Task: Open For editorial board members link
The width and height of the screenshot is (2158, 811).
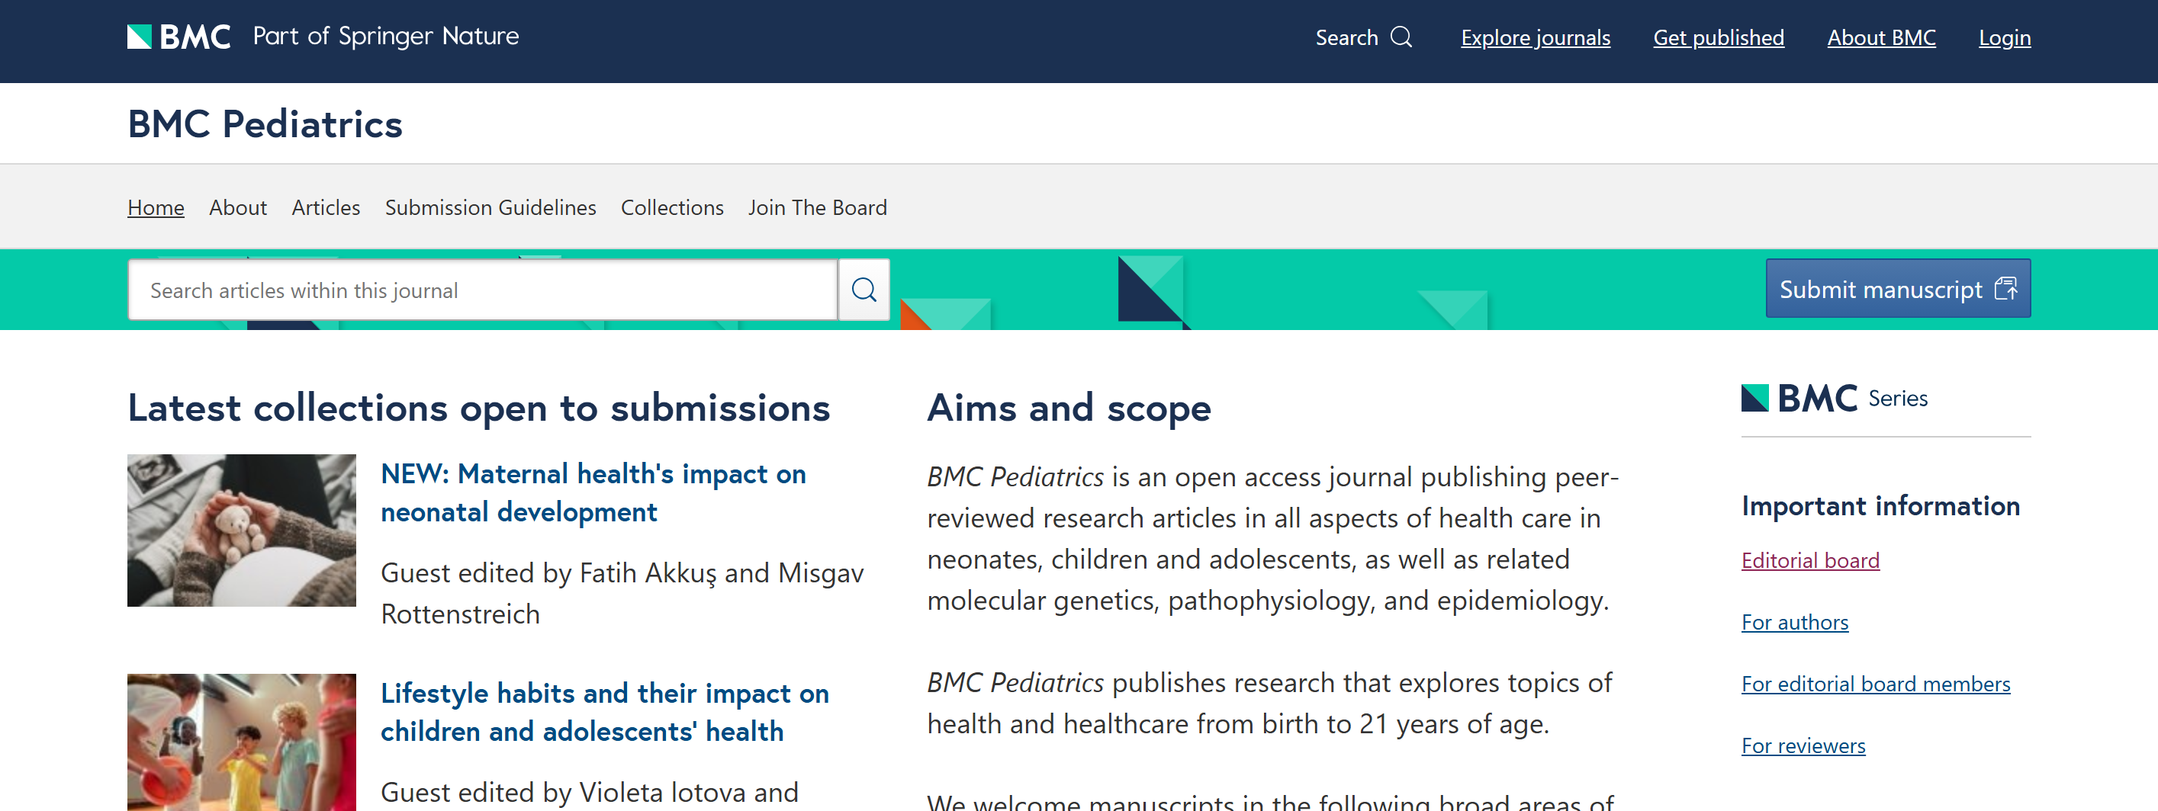Action: (1875, 684)
